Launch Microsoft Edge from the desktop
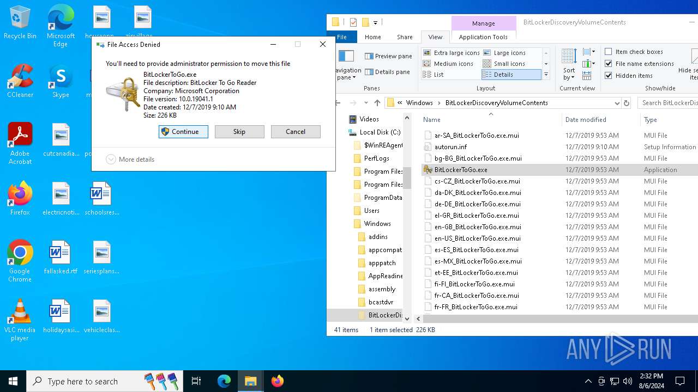Image resolution: width=698 pixels, height=392 pixels. click(61, 26)
